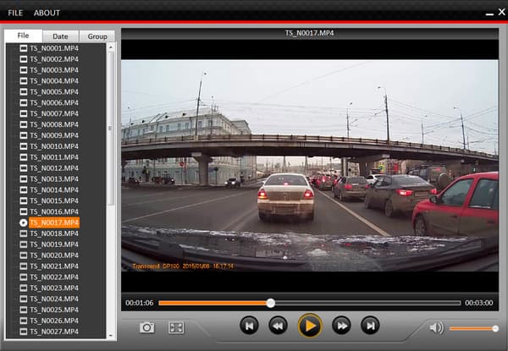
Task: Select TS_N0020.MP4 in the list
Action: (x=54, y=255)
